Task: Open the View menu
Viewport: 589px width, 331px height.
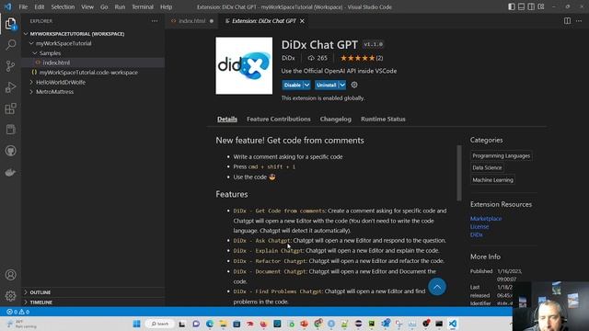Action: click(87, 6)
